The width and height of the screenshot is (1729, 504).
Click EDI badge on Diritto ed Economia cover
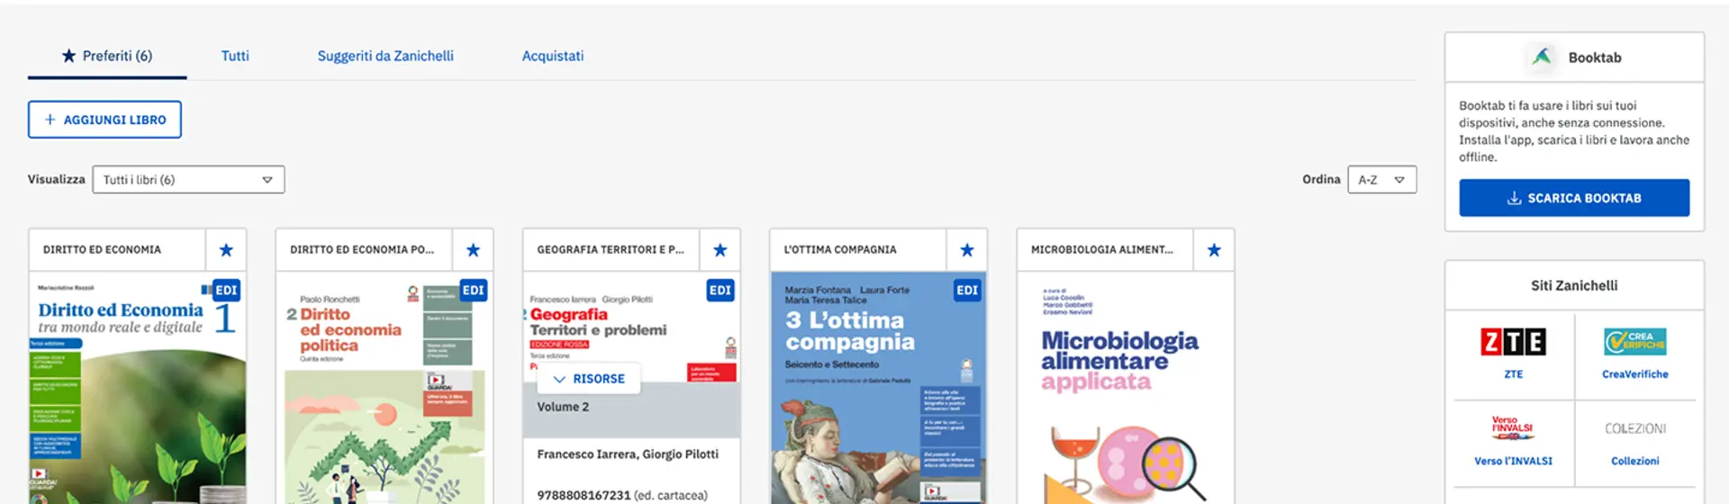pos(227,290)
